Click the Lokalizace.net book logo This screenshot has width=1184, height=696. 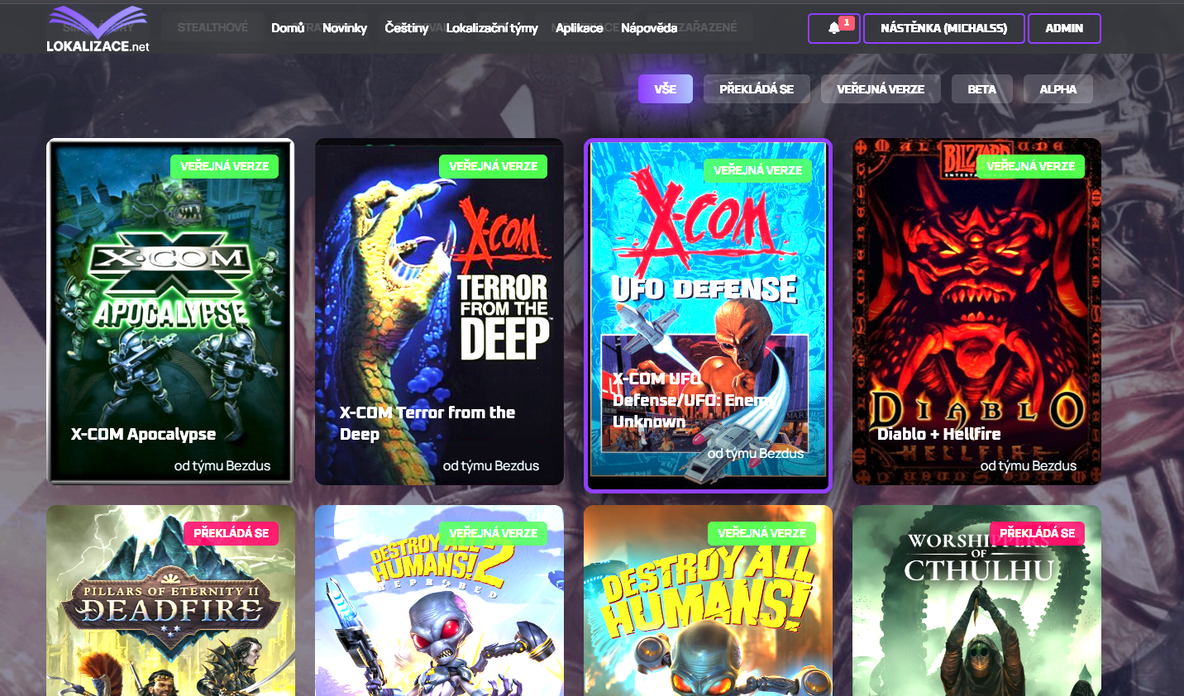click(x=98, y=30)
